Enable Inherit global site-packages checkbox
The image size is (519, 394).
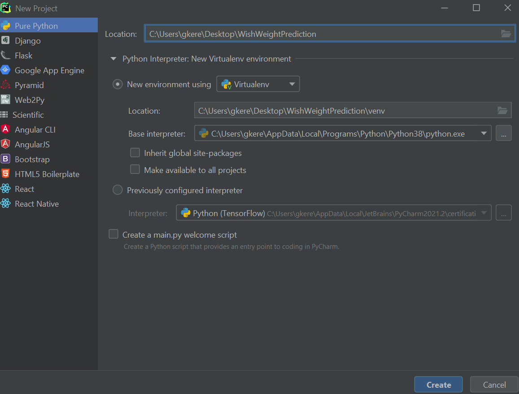coord(135,153)
